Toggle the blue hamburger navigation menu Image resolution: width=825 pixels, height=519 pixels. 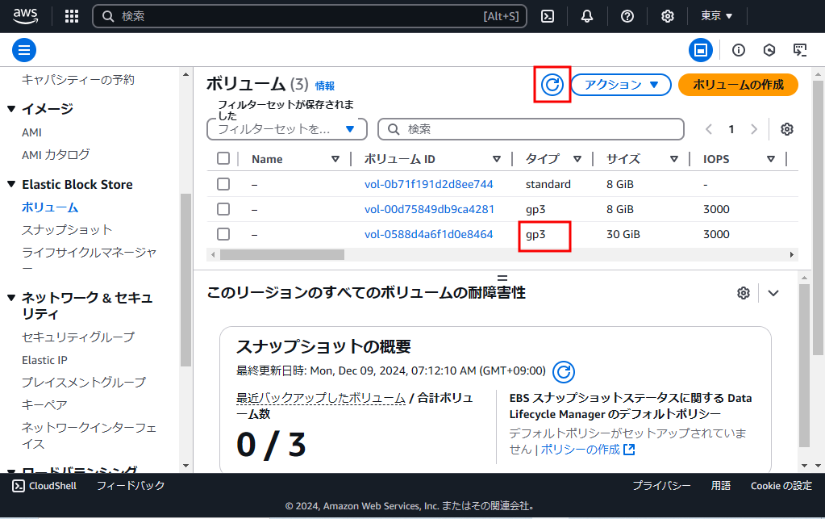point(24,50)
